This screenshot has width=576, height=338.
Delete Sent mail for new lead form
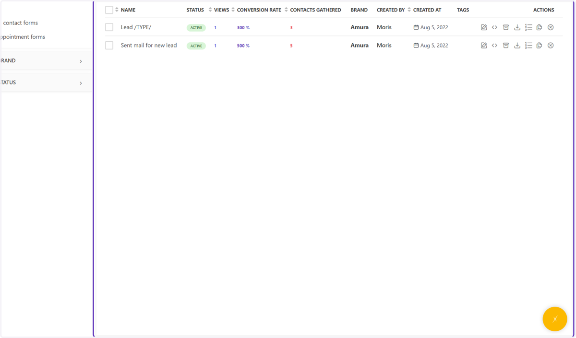[551, 46]
